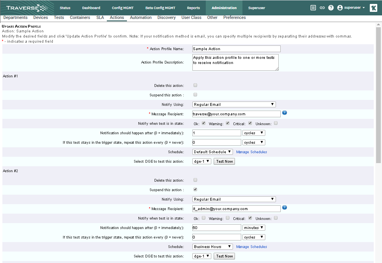Screen dimensions: 382x263
Task: Check Delete this action for Action #1
Action: tap(196, 85)
